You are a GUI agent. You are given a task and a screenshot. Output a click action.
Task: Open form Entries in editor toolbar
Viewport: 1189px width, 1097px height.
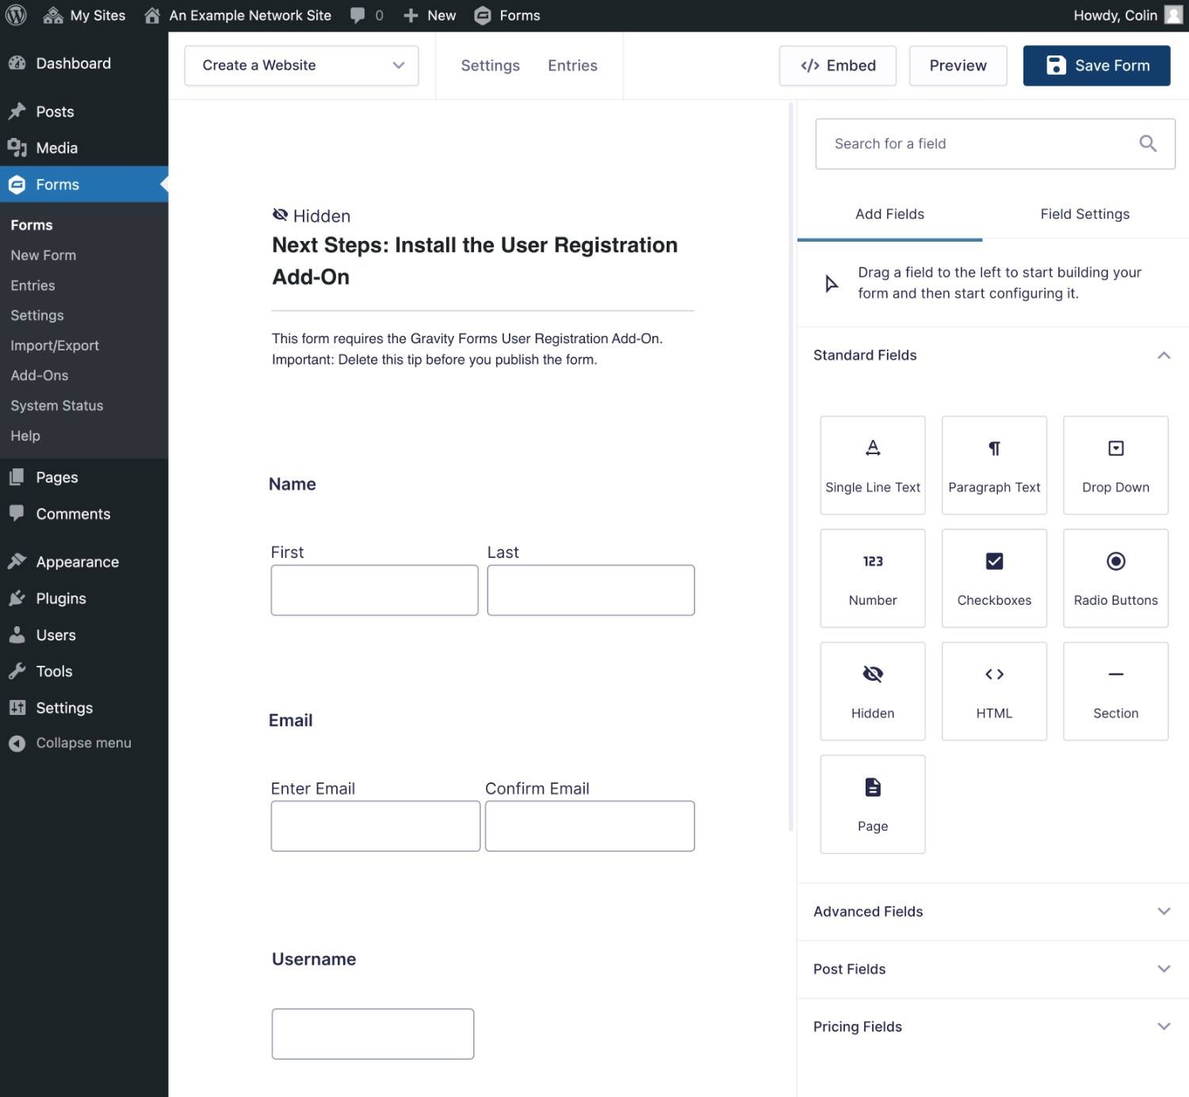click(x=572, y=66)
